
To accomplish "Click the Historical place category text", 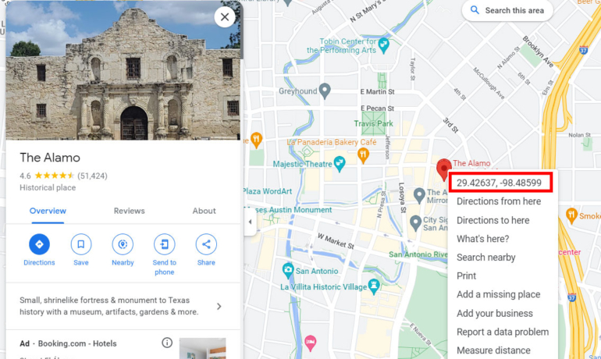I will click(x=48, y=188).
